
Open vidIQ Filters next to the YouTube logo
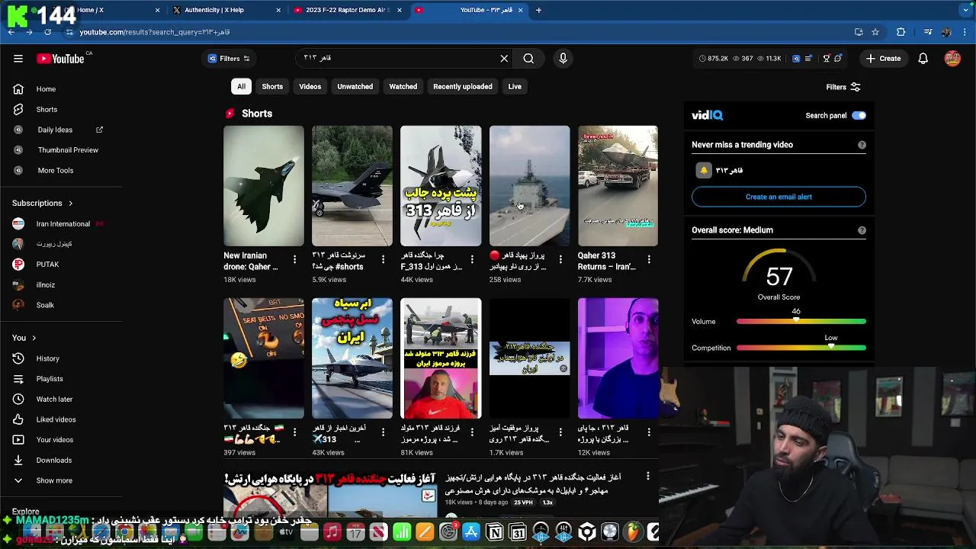tap(229, 59)
